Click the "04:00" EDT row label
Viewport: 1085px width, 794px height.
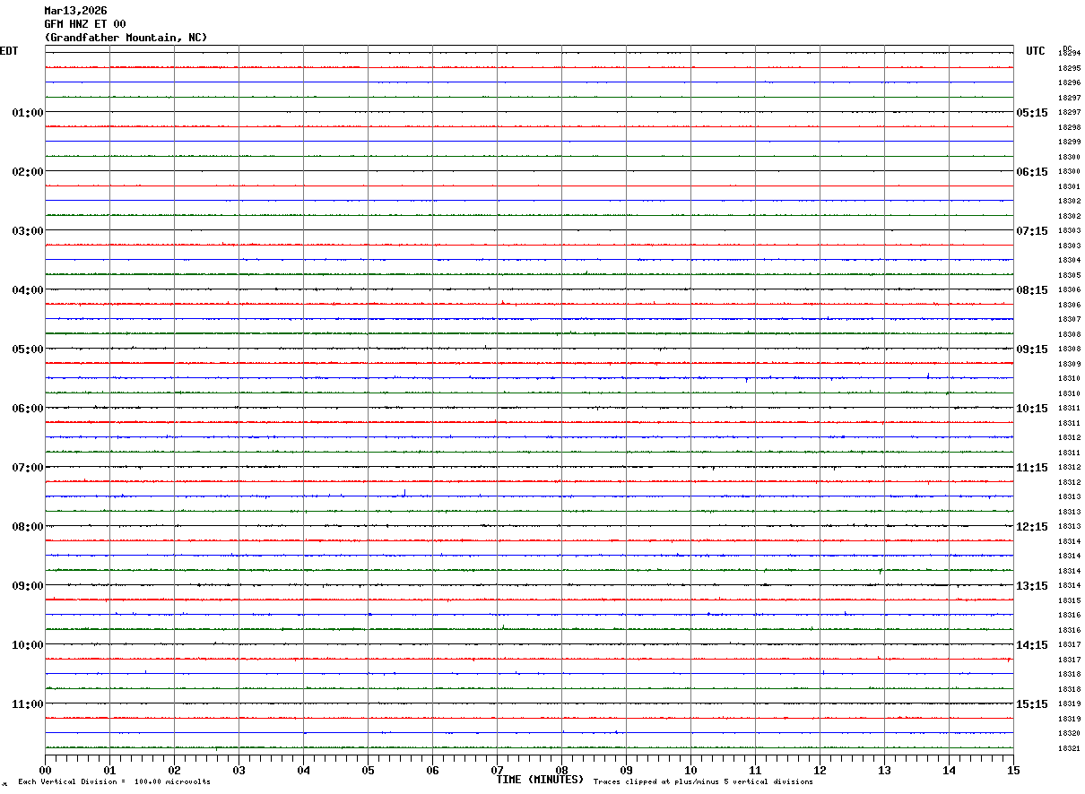pos(28,290)
